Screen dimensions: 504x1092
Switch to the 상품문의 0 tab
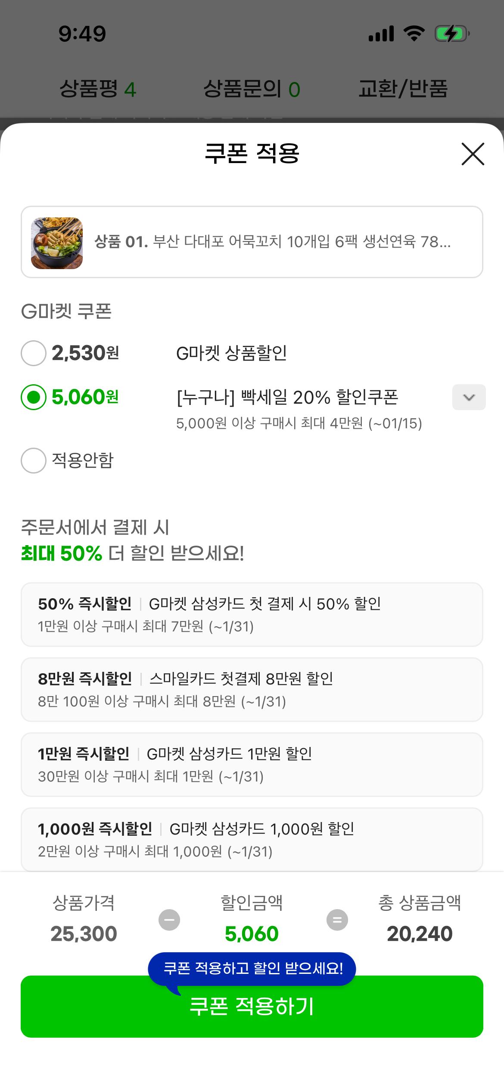(x=252, y=87)
